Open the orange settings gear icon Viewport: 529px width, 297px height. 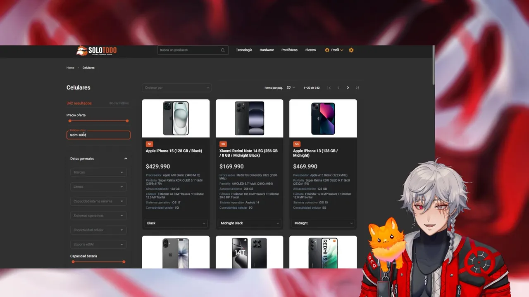pyautogui.click(x=351, y=50)
